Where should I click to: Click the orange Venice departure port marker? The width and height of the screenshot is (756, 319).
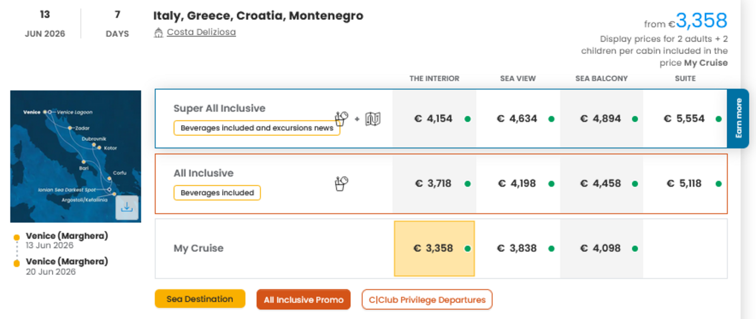click(x=16, y=238)
